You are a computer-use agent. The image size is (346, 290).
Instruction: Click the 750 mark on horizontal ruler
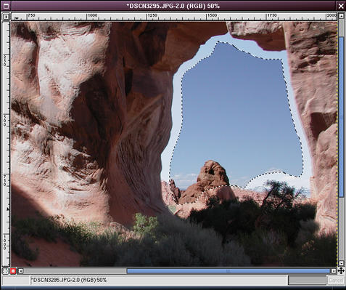coord(31,15)
